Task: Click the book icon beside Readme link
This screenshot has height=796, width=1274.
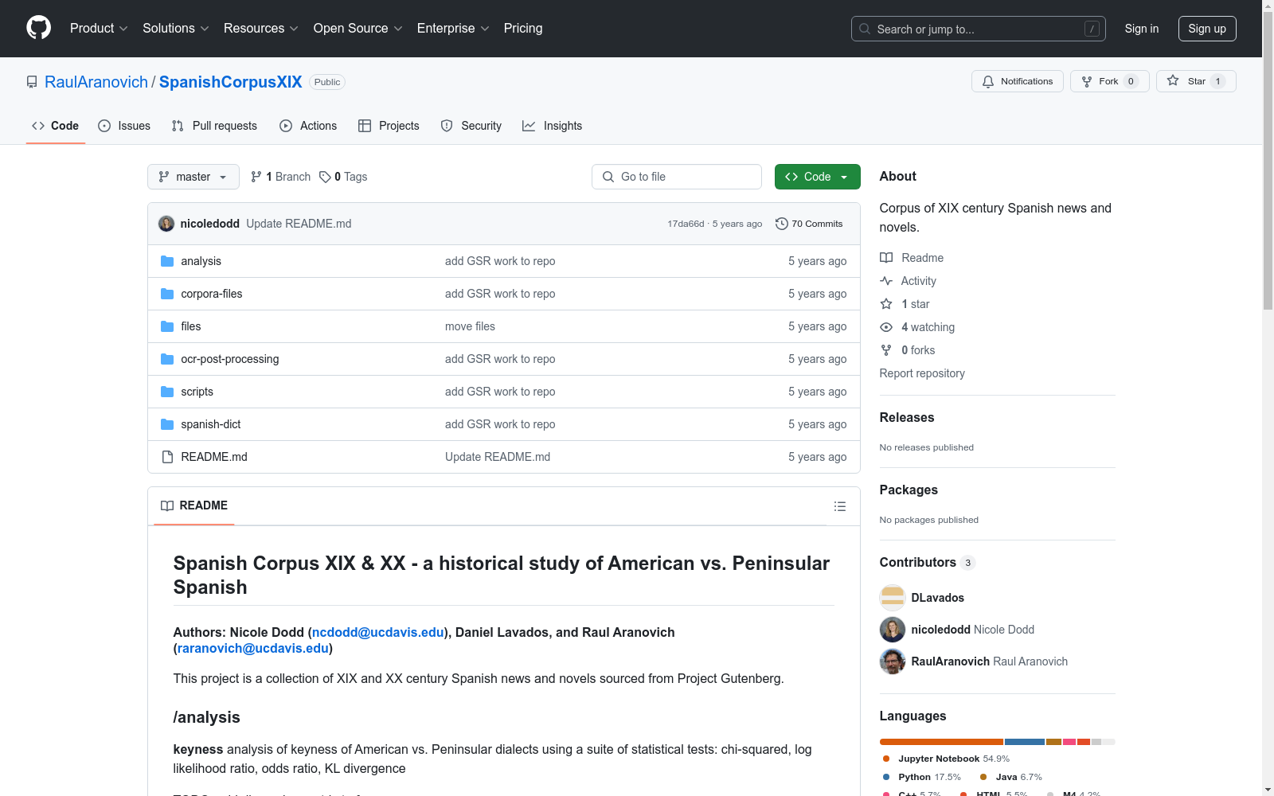Action: click(886, 258)
